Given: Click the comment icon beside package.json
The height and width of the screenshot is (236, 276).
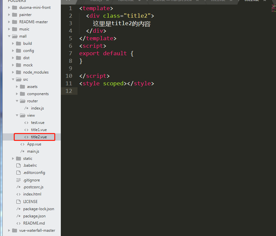Looking at the screenshot, I should (x=18, y=216).
